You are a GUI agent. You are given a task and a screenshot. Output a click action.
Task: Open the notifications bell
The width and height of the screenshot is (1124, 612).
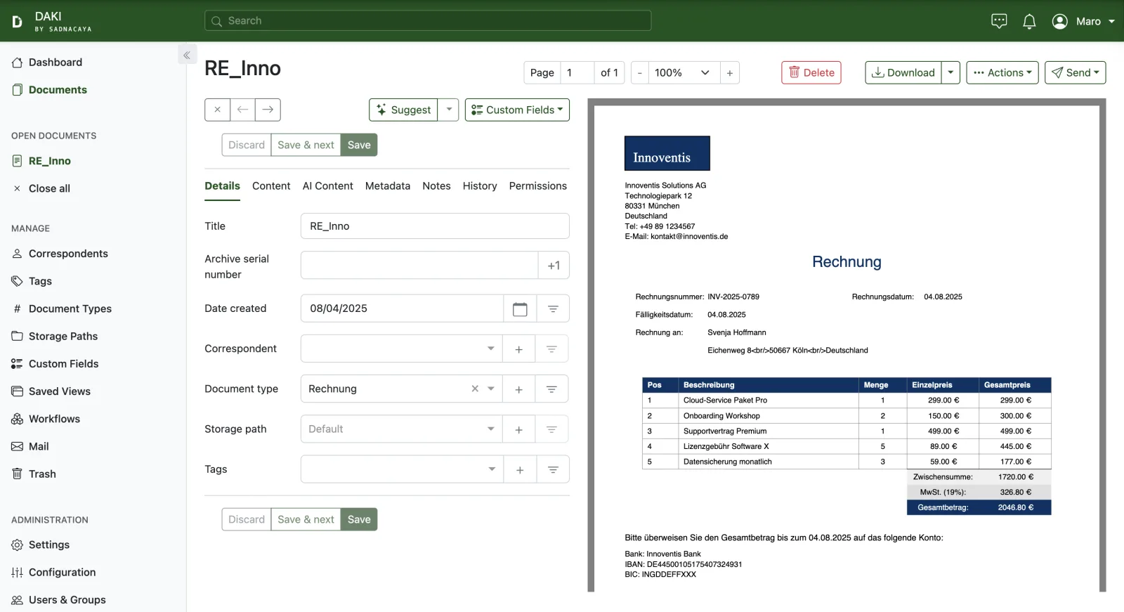pos(1029,21)
